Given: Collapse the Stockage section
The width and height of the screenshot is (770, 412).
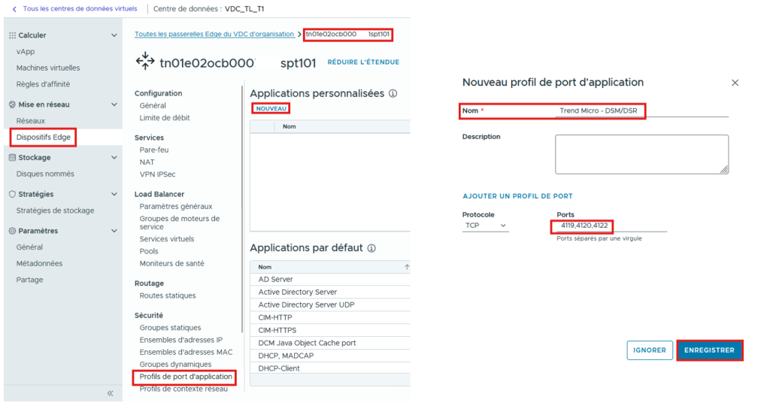Looking at the screenshot, I should click(x=114, y=158).
